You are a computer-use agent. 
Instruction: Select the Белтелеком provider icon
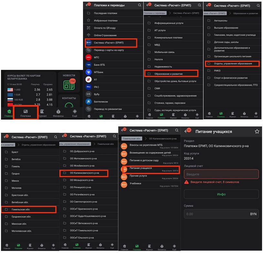coord(88,101)
